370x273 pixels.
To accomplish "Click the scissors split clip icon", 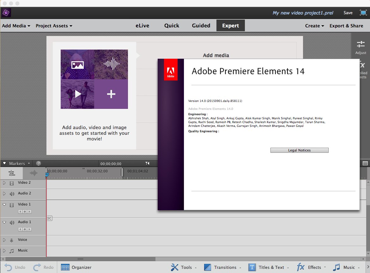I will pos(49,218).
